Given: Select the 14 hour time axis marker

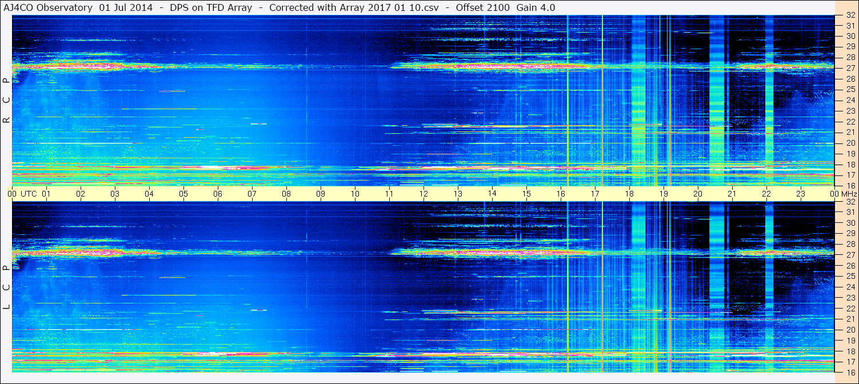Looking at the screenshot, I should [x=492, y=194].
